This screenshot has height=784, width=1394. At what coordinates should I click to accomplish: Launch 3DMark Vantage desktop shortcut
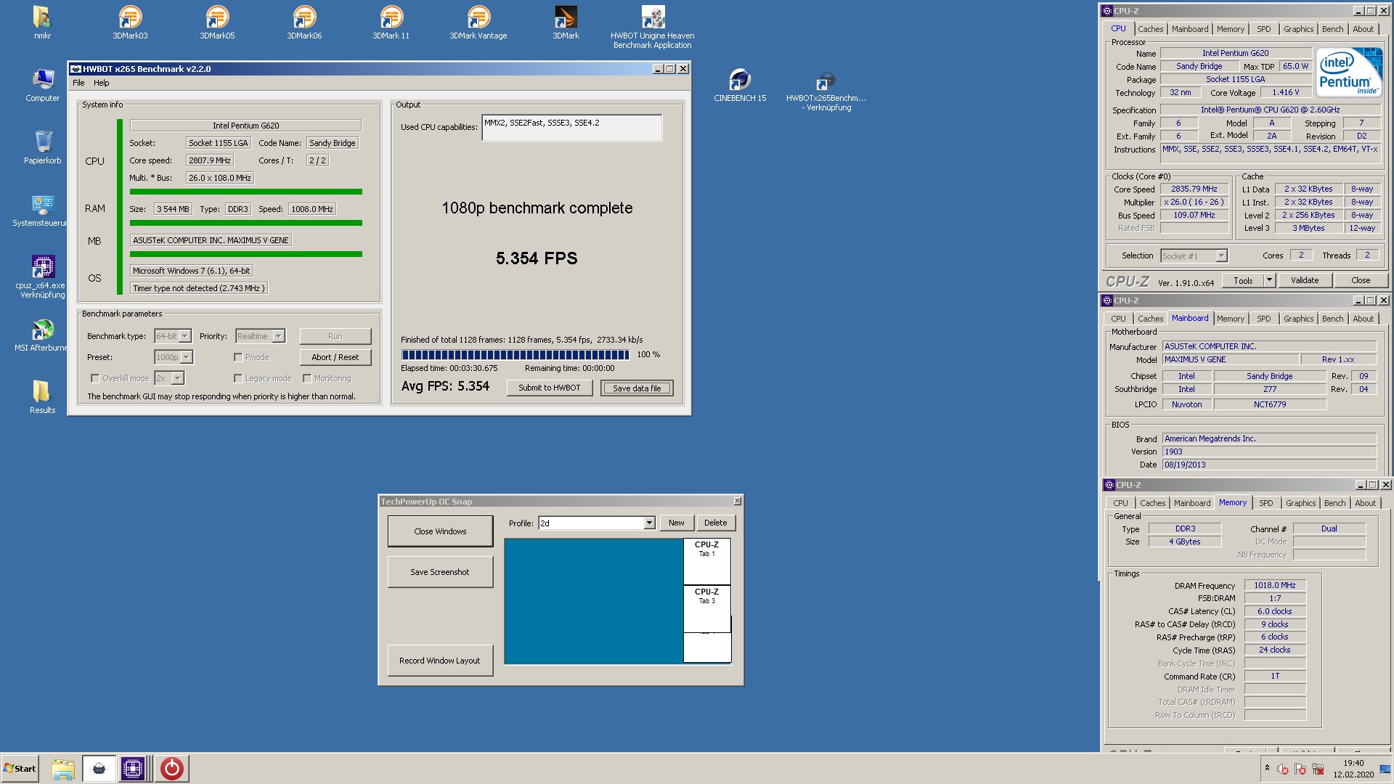coord(478,23)
